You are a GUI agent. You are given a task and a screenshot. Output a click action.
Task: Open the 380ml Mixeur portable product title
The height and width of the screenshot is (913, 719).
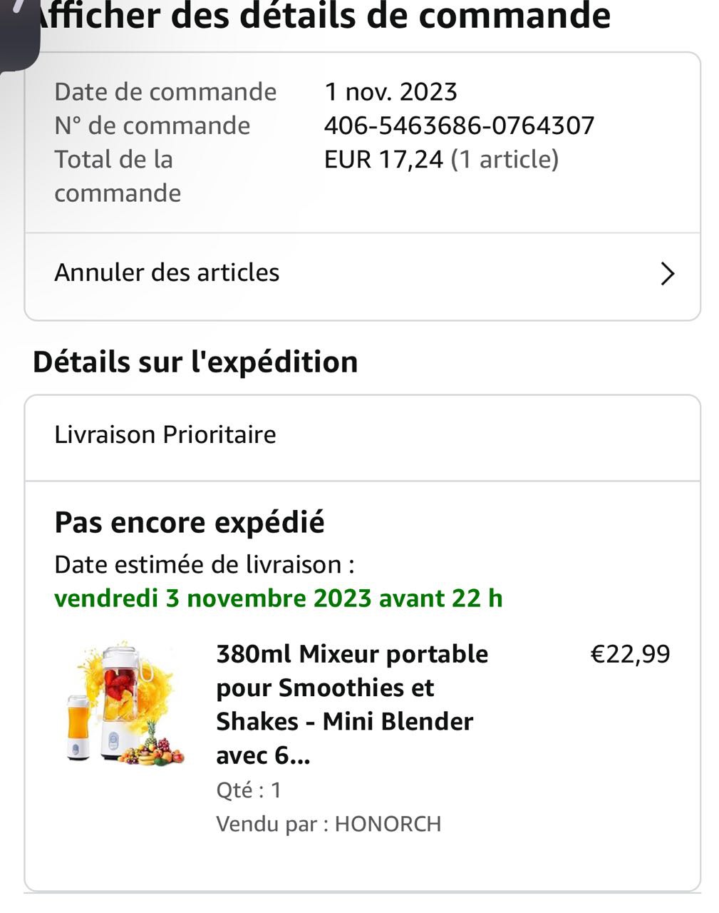pyautogui.click(x=352, y=705)
